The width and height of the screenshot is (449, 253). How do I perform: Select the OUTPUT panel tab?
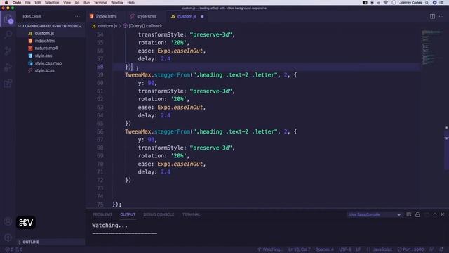pos(128,214)
